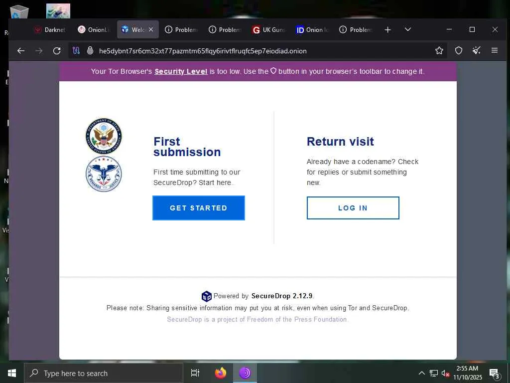Click the taskbar search box
Screen dimensions: 510x383
click(x=104, y=373)
